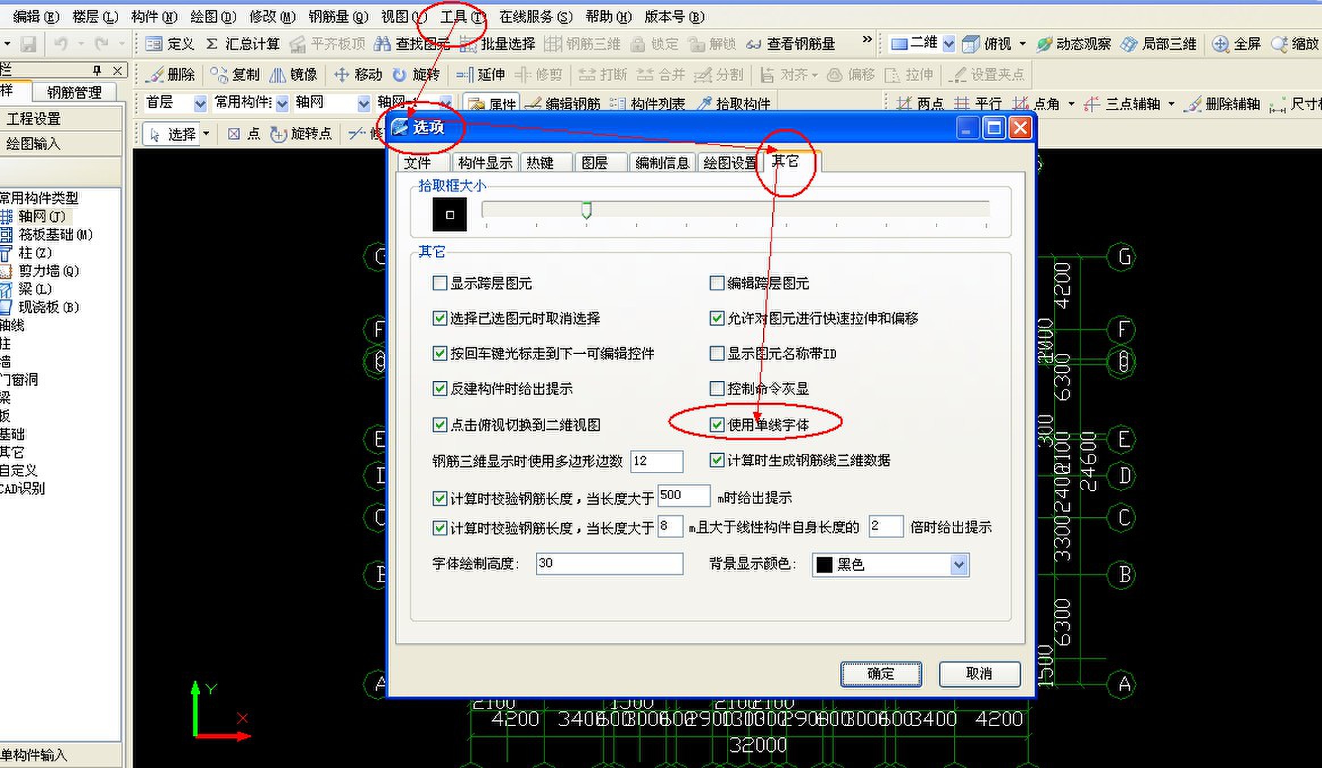Switch to 全屏 fullscreen view
Screen dimensions: 1322x768
[x=1236, y=44]
